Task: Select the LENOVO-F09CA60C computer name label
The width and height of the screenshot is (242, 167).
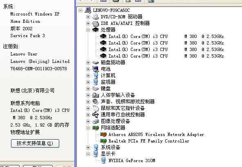Action: click(111, 10)
